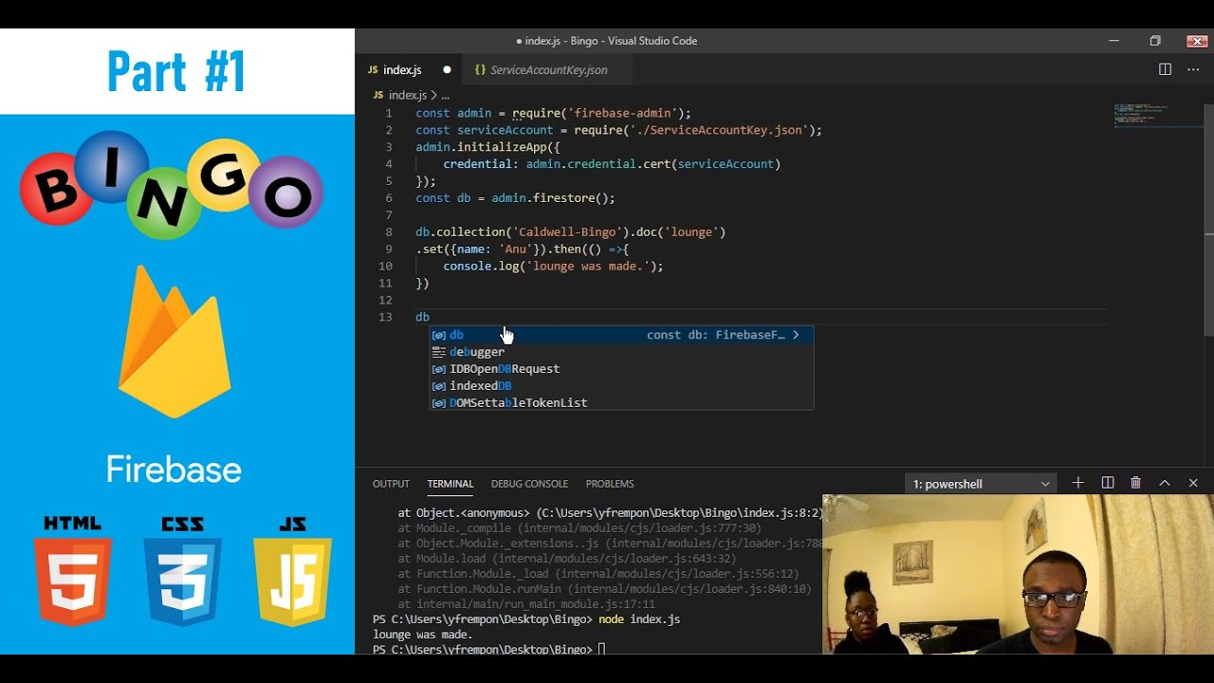Image resolution: width=1214 pixels, height=683 pixels.
Task: Click the IDBOpenDBRequest suggestion variable icon
Action: click(439, 369)
